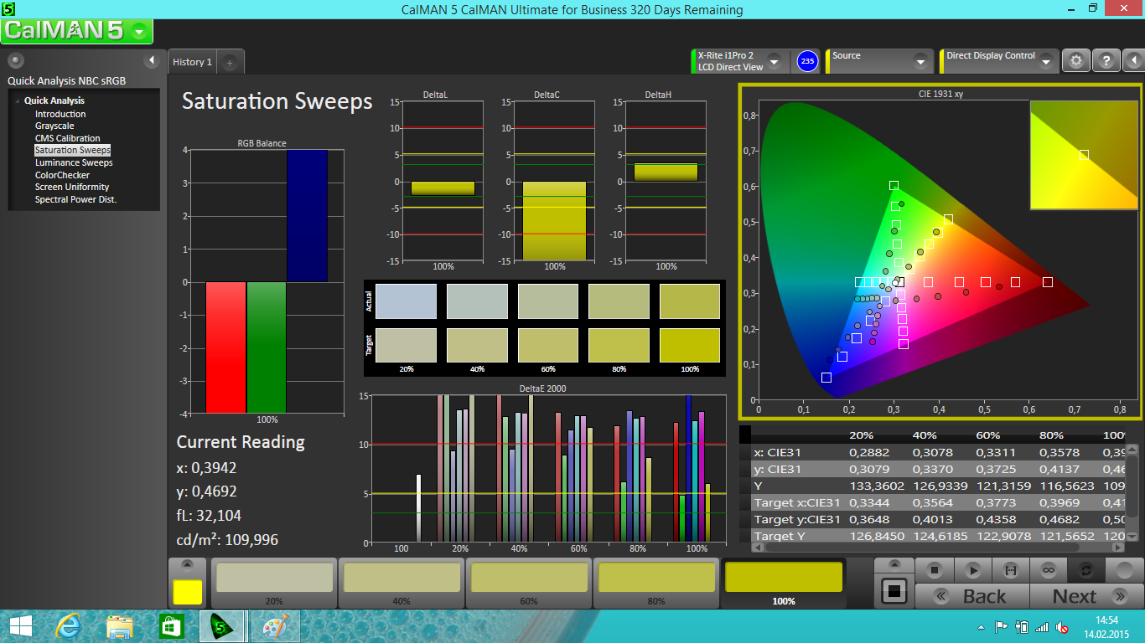The width and height of the screenshot is (1145, 643).
Task: Click the infinity continuous-read icon
Action: click(1048, 570)
